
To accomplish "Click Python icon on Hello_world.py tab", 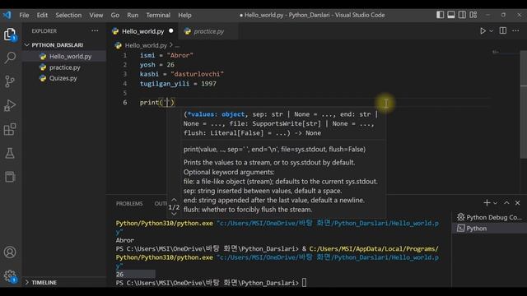I will 115,31.
